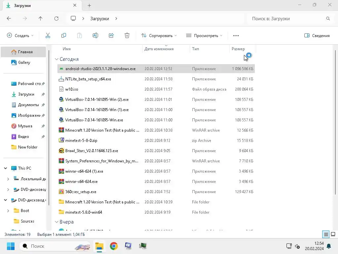Open Главная in the sidebar
The height and width of the screenshot is (254, 338).
(x=23, y=52)
